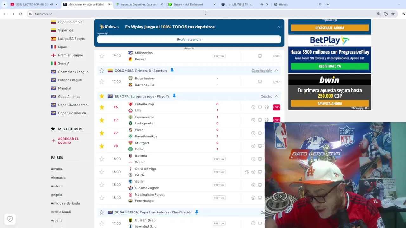
Task: Click the TV icon for Ferencvaros vs Ludogorets
Action: click(x=260, y=120)
